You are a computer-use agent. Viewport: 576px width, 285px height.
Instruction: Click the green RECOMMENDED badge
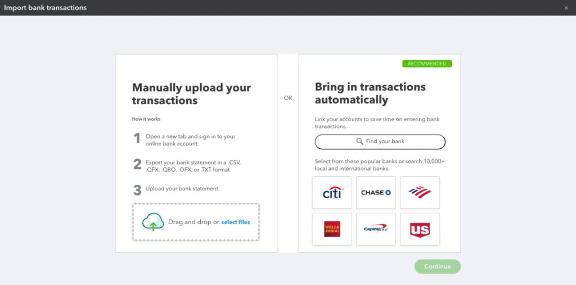point(427,64)
